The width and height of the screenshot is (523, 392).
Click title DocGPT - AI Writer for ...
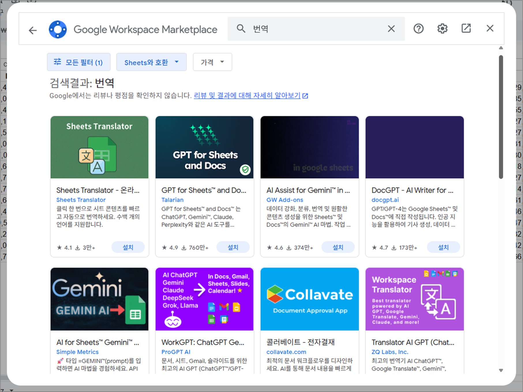click(413, 190)
